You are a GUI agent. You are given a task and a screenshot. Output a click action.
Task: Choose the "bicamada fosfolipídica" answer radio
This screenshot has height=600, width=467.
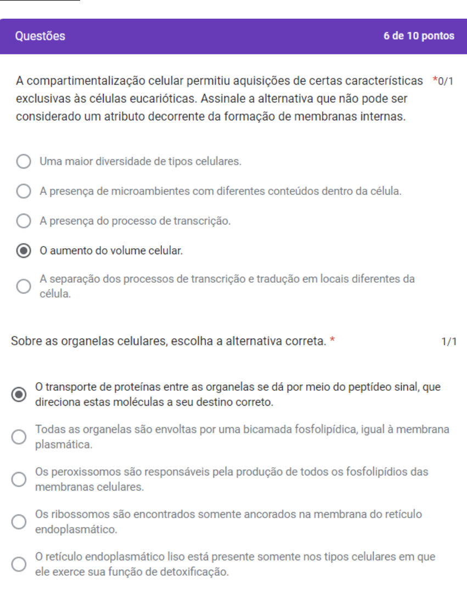coord(19,436)
